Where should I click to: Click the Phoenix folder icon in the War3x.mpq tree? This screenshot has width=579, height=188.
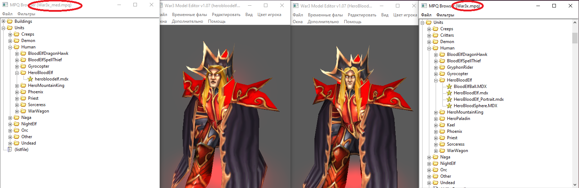(x=442, y=131)
